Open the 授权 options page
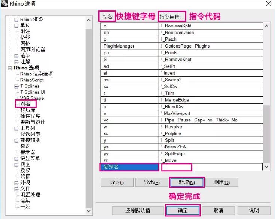 (x=25, y=171)
